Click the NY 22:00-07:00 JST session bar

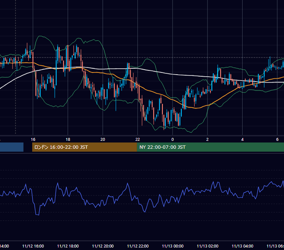(x=210, y=147)
